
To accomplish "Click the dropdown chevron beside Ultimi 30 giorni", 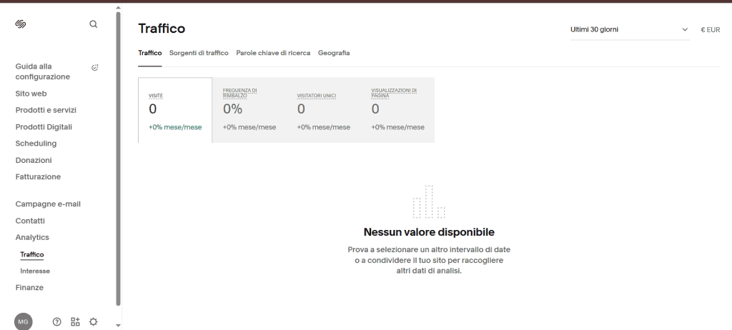I will click(685, 29).
